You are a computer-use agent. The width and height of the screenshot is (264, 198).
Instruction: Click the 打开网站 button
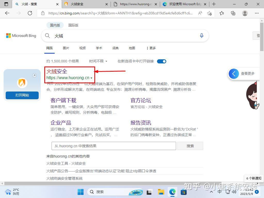(22, 95)
